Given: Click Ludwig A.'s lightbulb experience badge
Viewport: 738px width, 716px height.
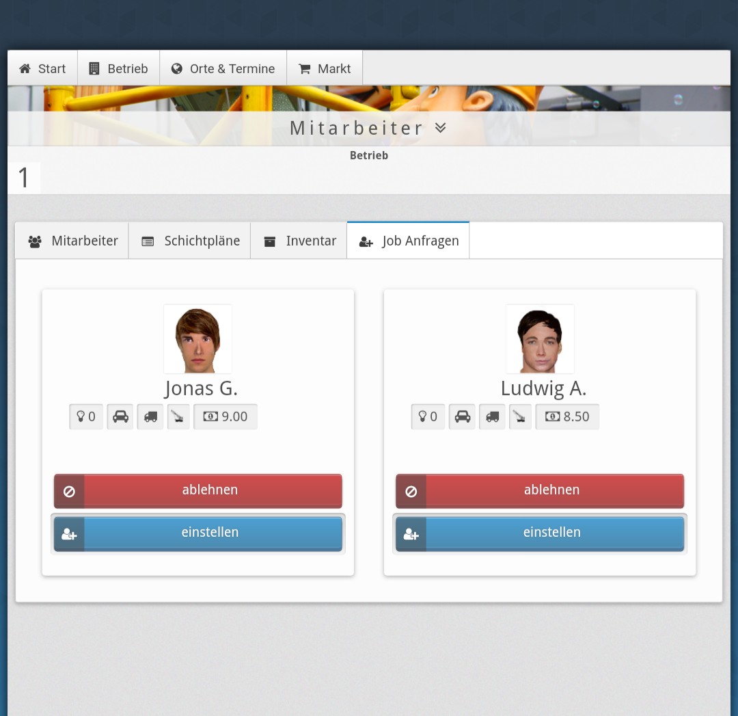Looking at the screenshot, I should click(x=428, y=416).
